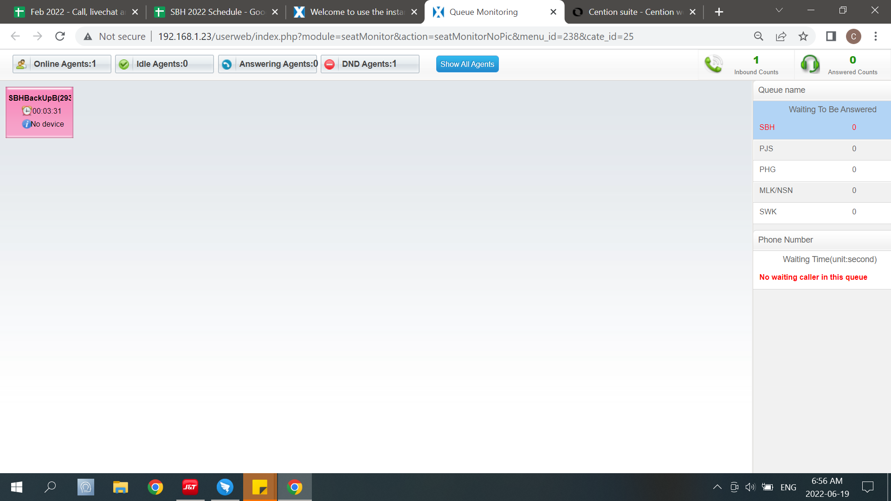Open the Windows Start menu
This screenshot has height=501, width=891.
coord(17,487)
